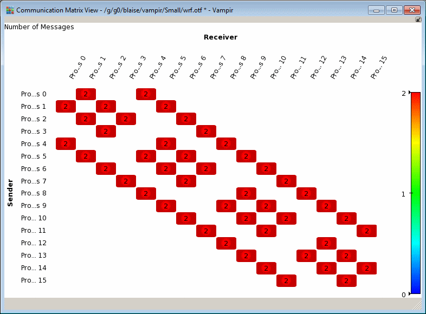Click cell sender 9 to receiver 13
Viewport: 426px width, 314px height.
coord(327,206)
